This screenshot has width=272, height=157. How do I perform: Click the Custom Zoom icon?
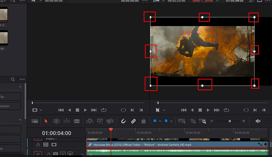[202, 121]
